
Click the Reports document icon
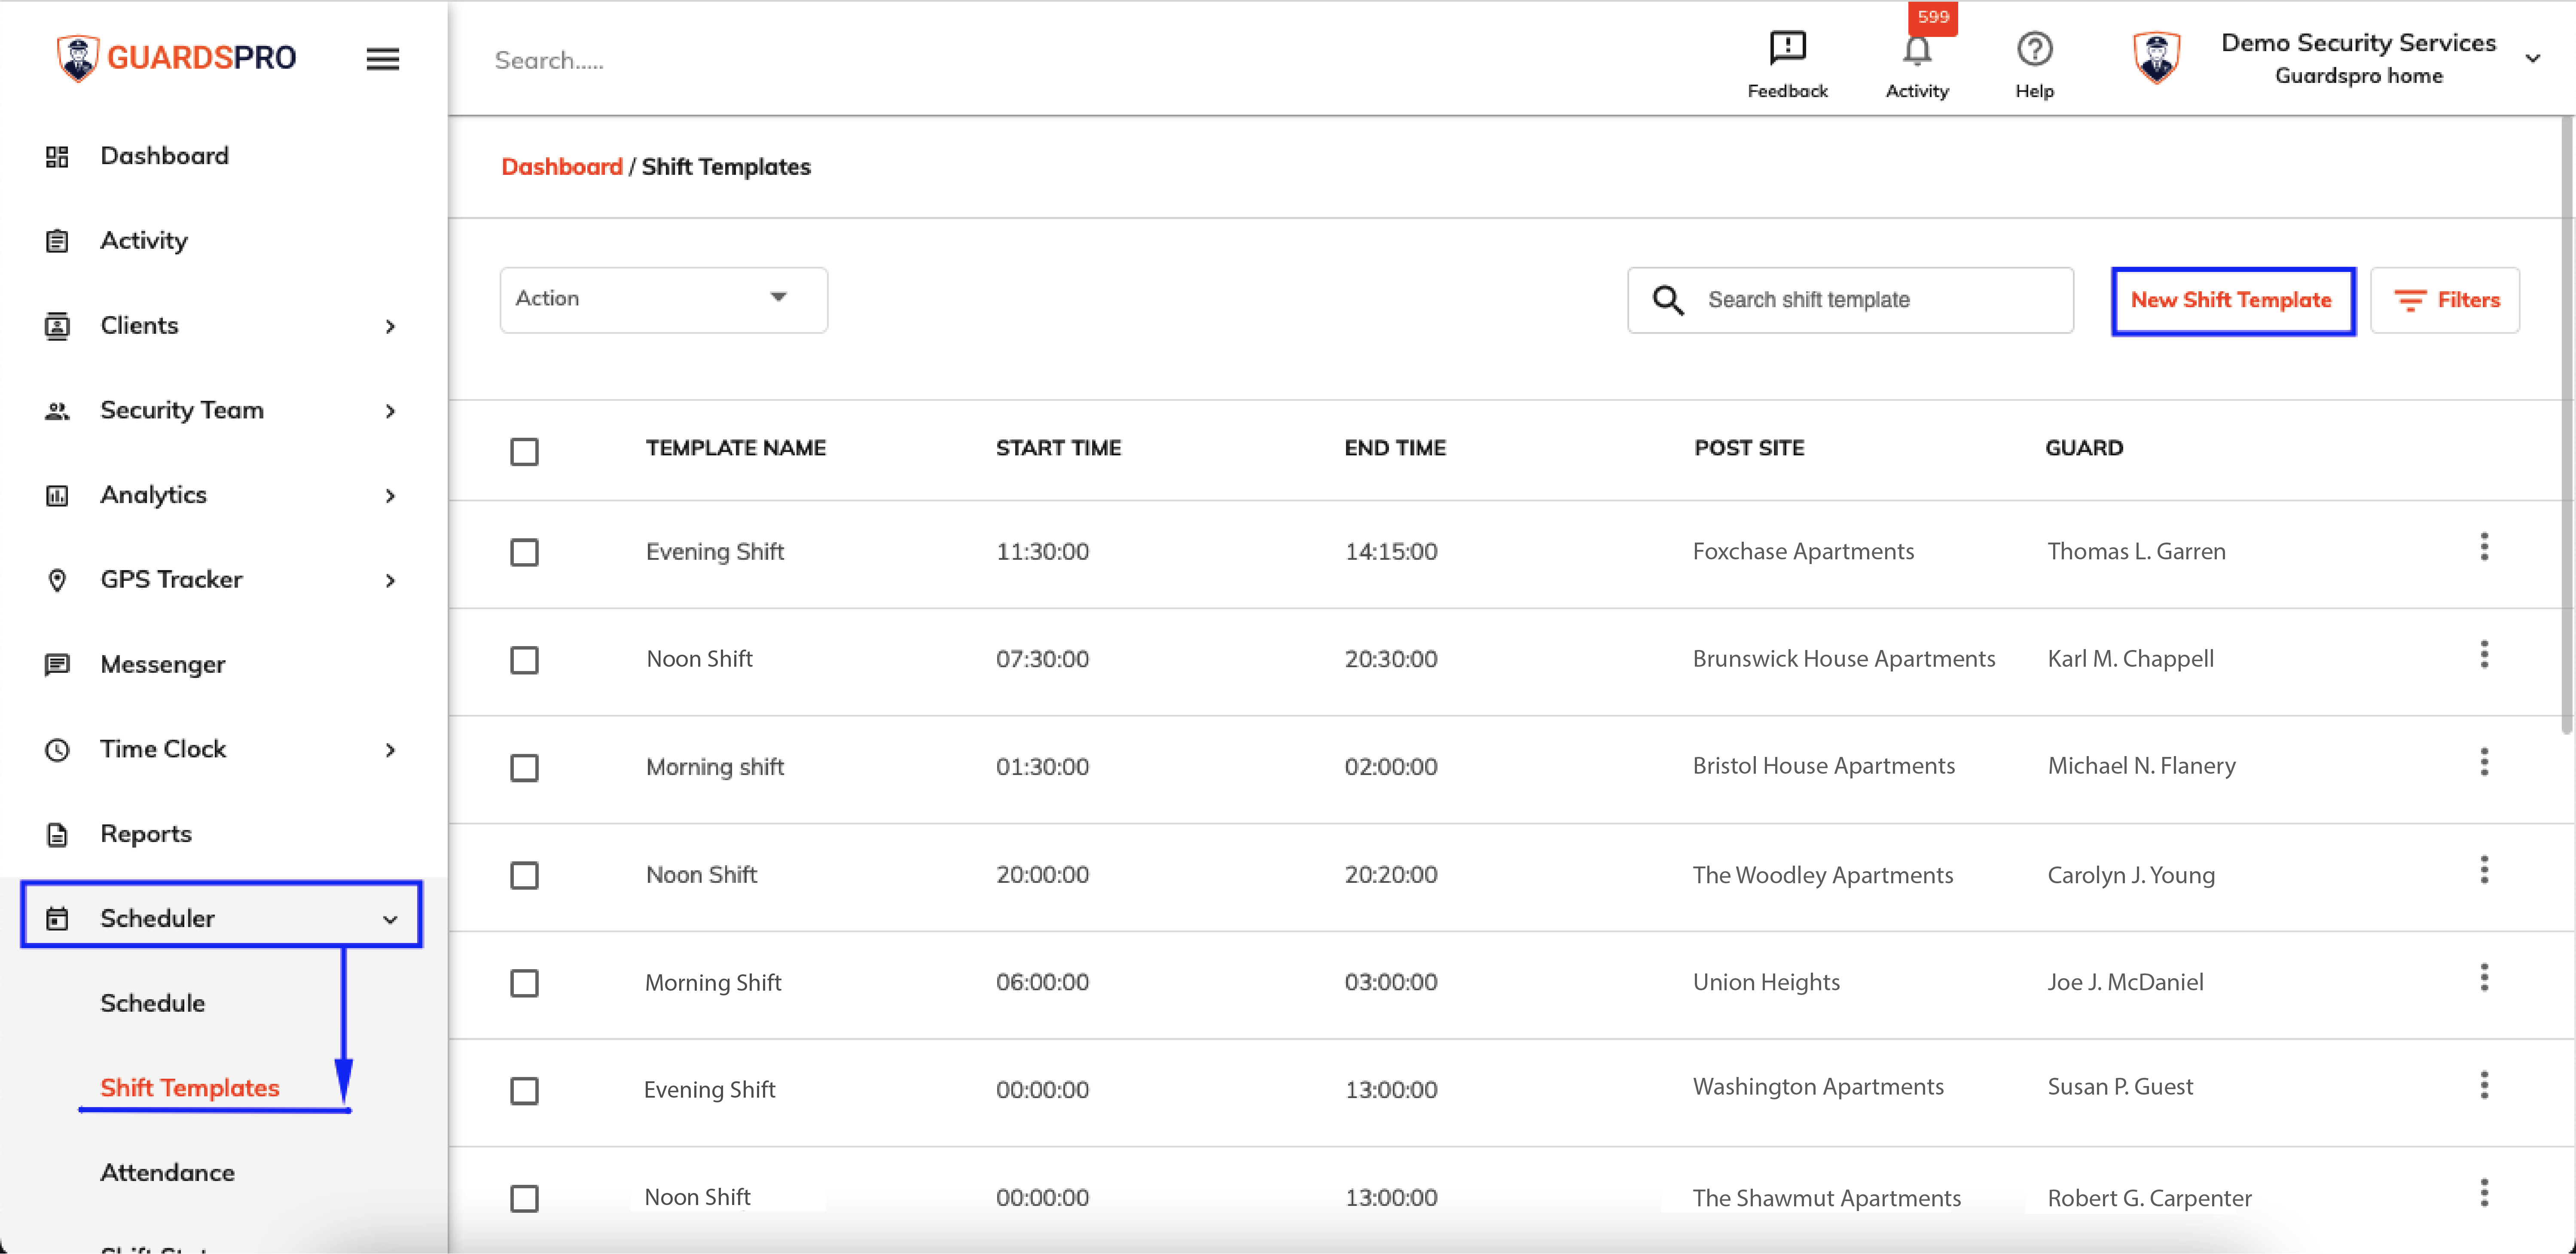(57, 835)
